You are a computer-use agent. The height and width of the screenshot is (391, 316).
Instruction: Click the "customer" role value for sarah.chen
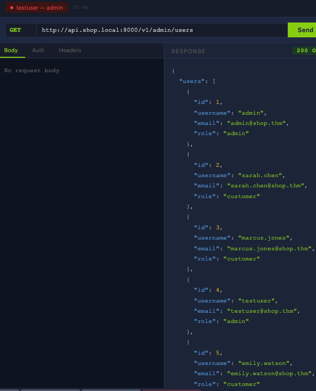(241, 196)
